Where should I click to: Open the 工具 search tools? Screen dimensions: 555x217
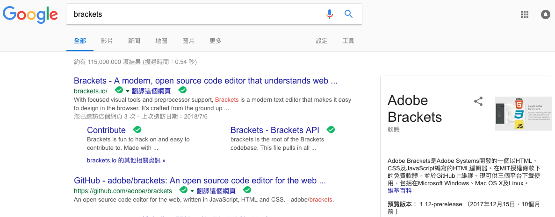[x=348, y=41]
